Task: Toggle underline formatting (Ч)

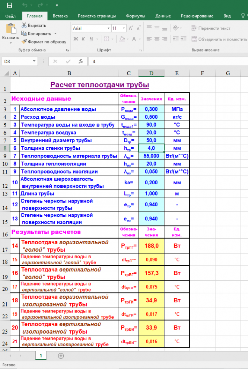Action: pyautogui.click(x=91, y=39)
